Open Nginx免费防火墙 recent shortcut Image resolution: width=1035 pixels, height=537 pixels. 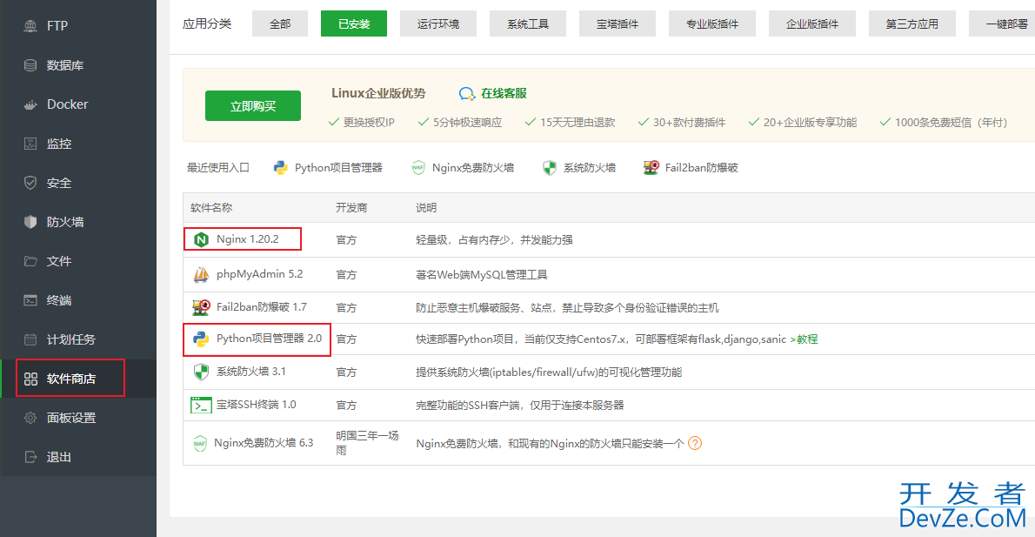[x=472, y=168]
